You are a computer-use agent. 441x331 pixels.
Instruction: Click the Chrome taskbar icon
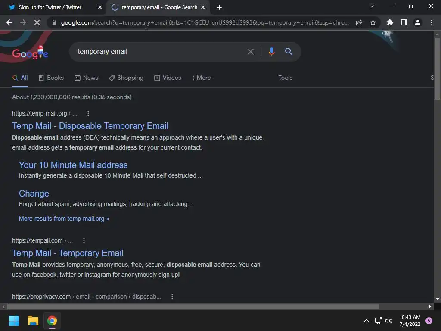click(x=52, y=321)
